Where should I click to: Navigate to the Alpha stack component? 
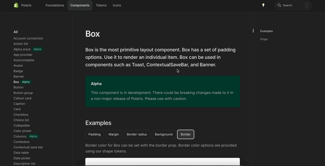22,49
